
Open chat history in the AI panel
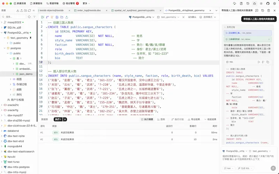(x=263, y=10)
